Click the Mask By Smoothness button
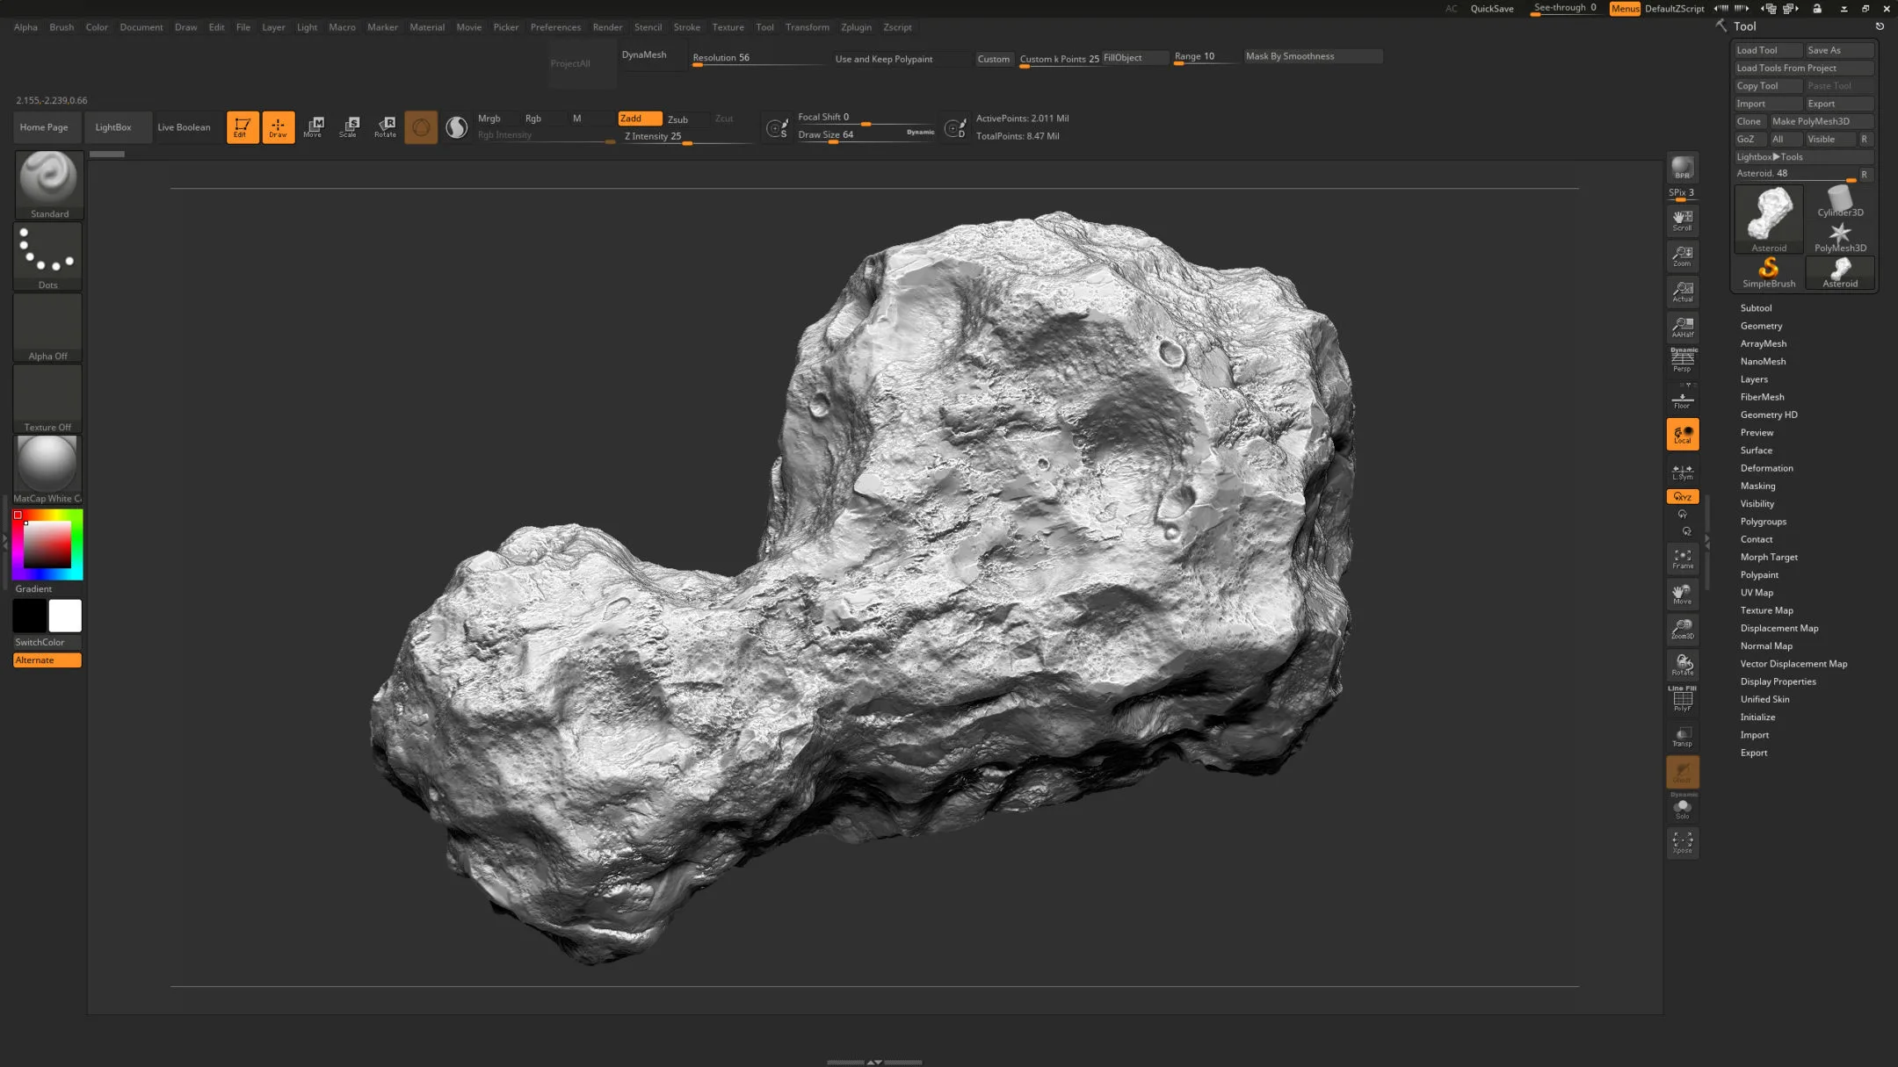The image size is (1898, 1067). (x=1313, y=56)
